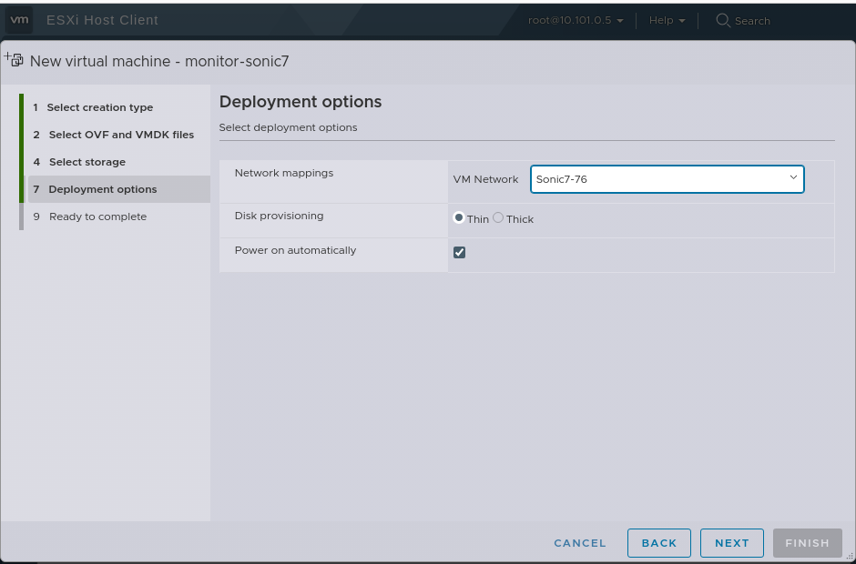Click the dialog resize grip corner

pyautogui.click(x=849, y=555)
